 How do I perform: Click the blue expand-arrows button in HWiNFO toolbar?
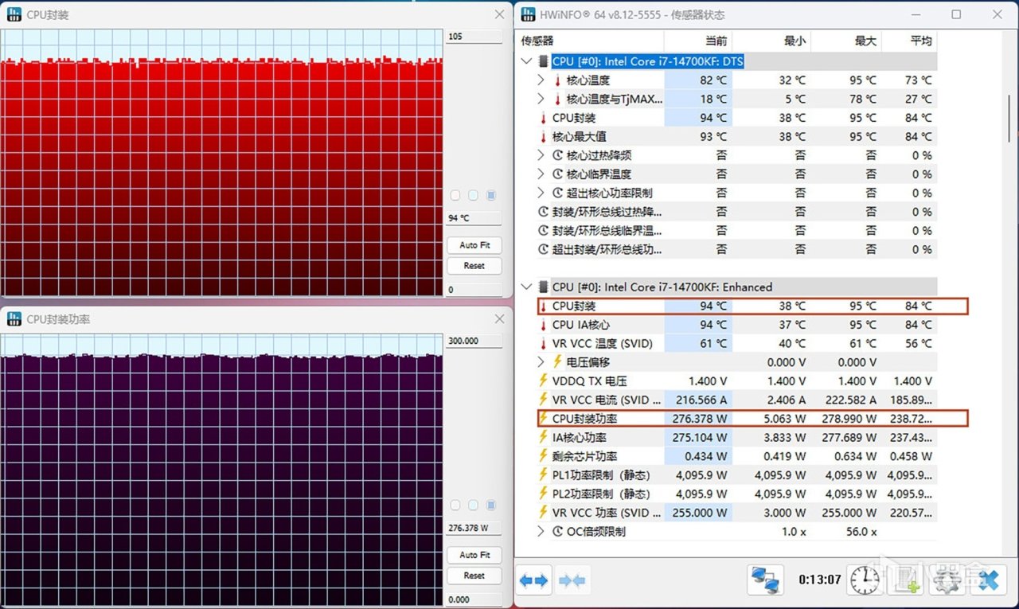click(x=533, y=580)
